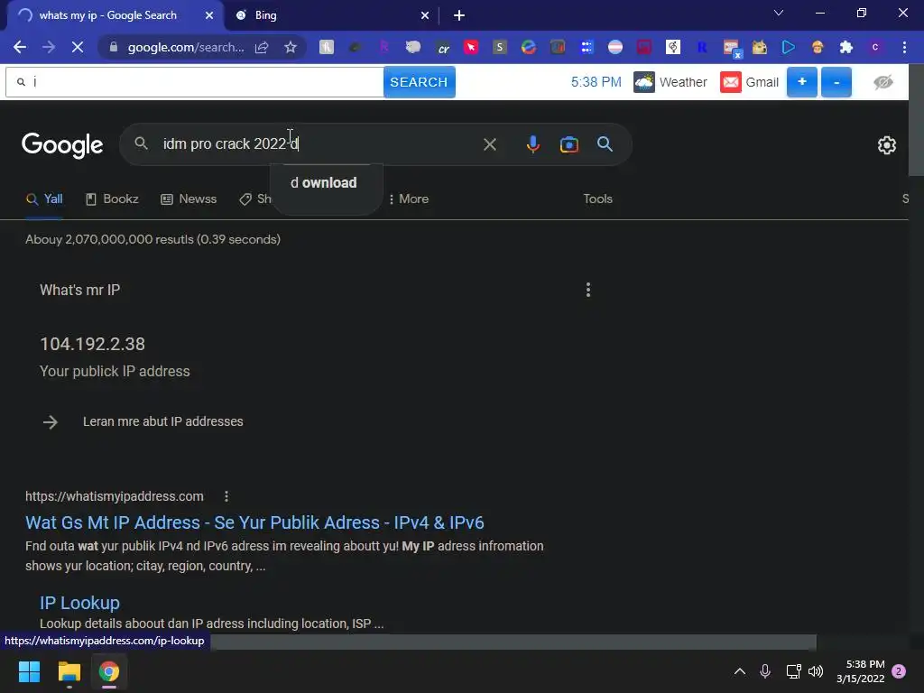
Task: Open Google quick settings gear
Action: [887, 145]
